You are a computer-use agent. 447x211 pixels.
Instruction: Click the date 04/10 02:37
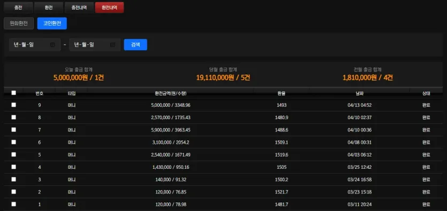[360, 118]
